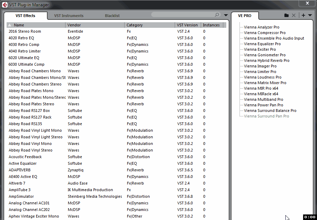
Task: Select Abbey Road RS127 Rack row
Action: tap(116, 117)
